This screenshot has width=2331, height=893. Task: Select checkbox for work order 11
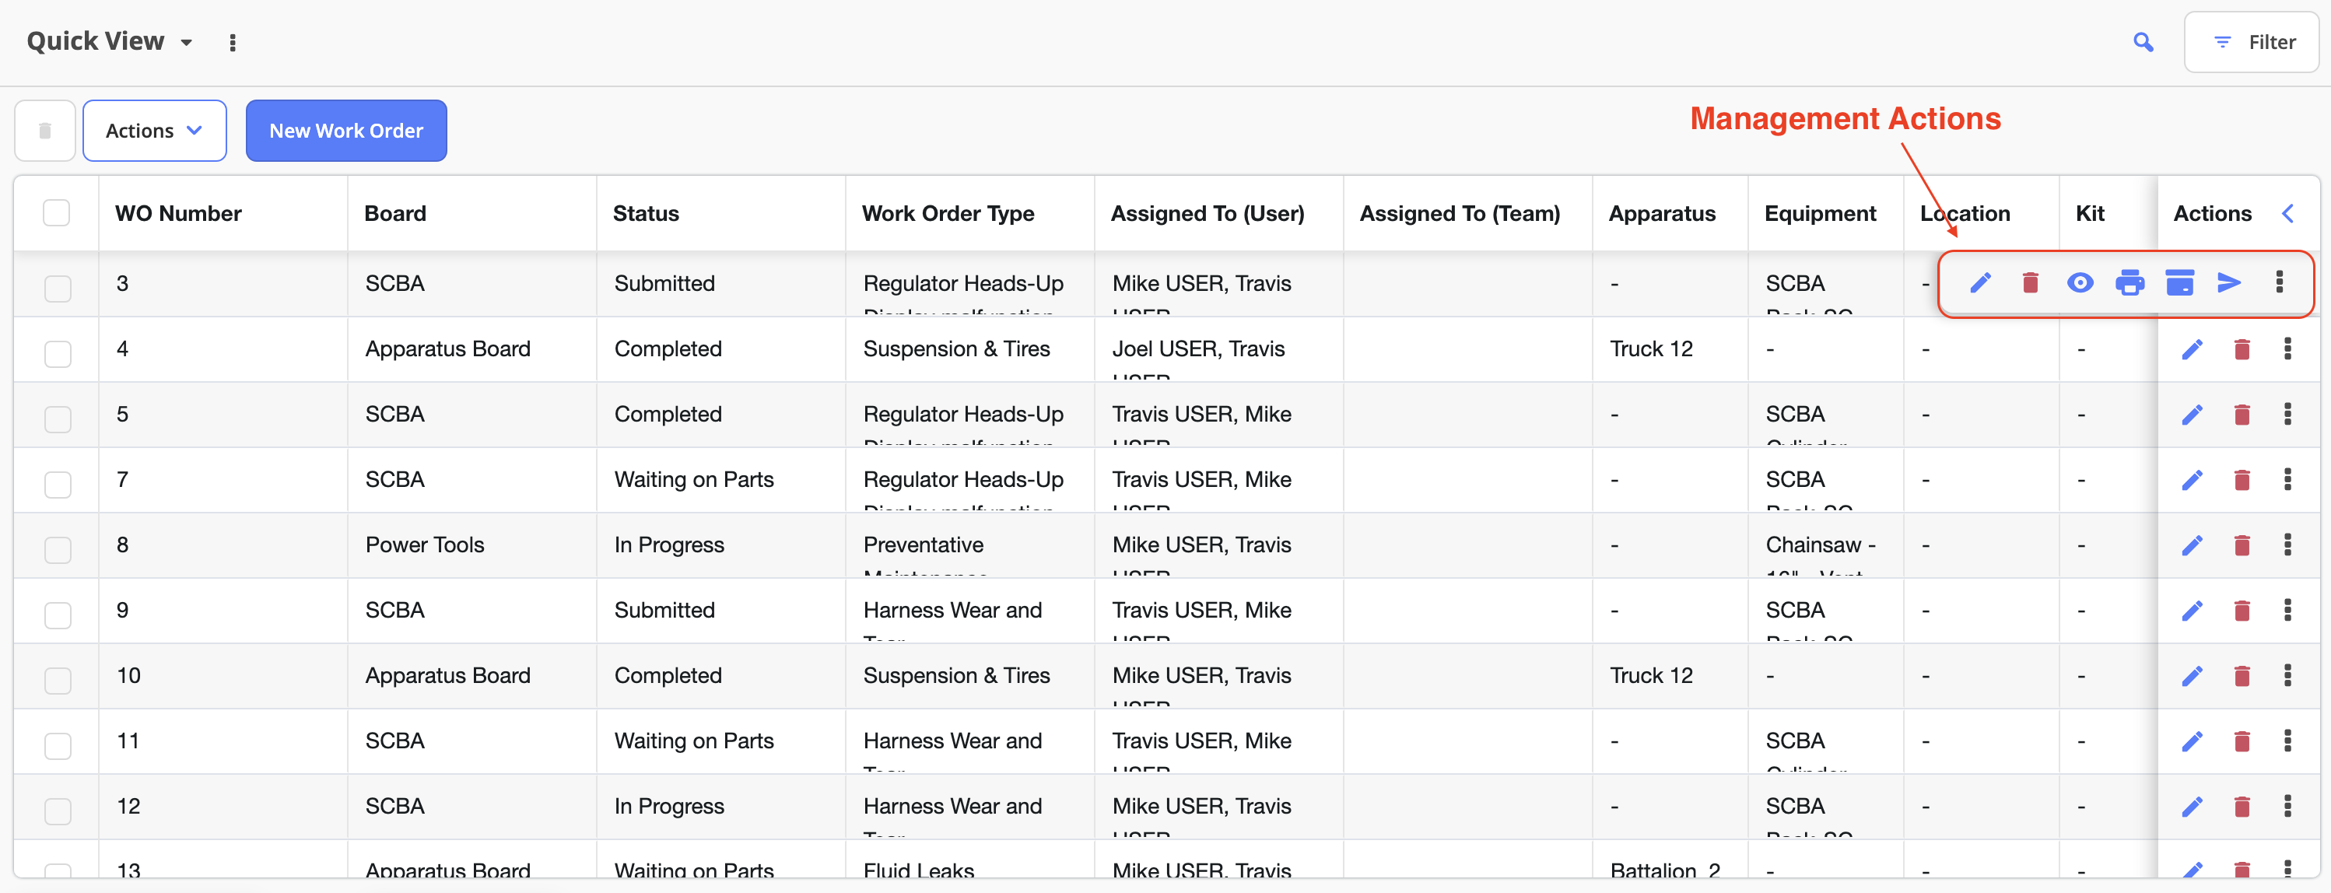[58, 745]
